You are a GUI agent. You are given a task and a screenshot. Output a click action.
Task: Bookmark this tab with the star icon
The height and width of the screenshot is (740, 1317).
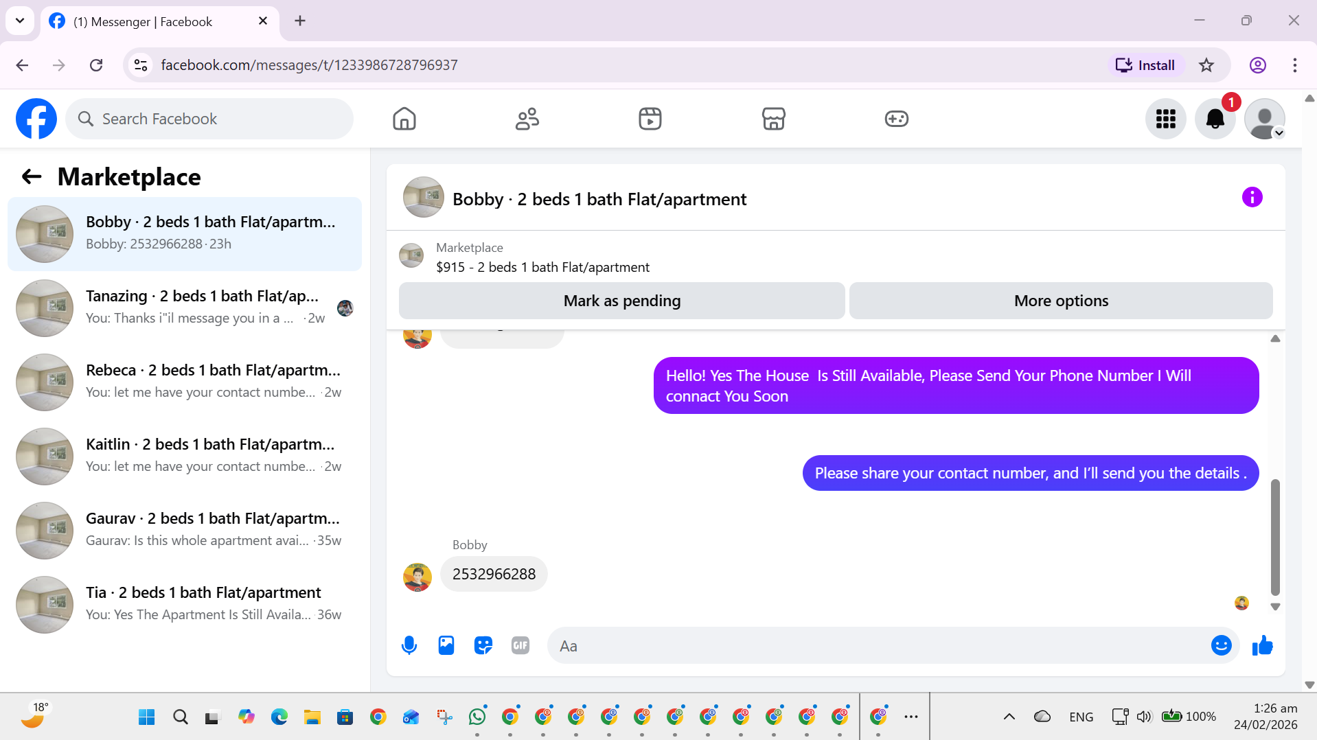[1206, 65]
